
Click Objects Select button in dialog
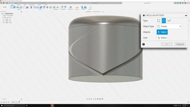[162, 32]
